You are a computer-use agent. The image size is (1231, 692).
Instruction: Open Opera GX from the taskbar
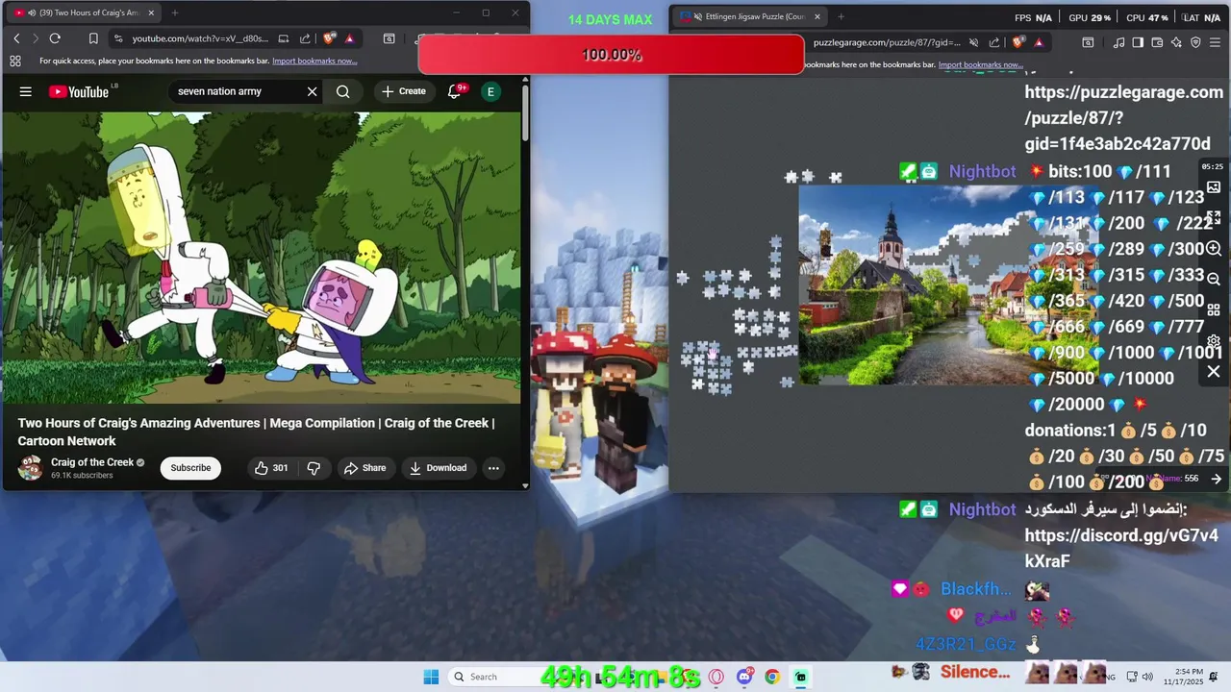pyautogui.click(x=716, y=677)
